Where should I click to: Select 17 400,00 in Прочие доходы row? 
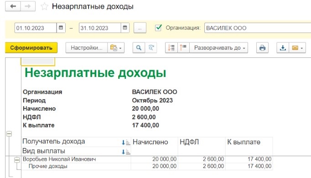point(259,166)
